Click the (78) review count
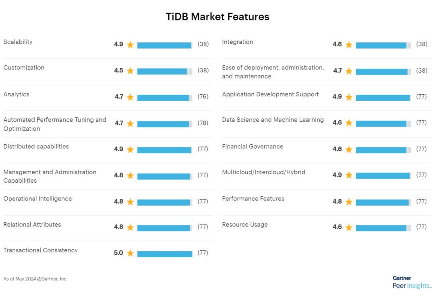435x308 pixels. pyautogui.click(x=203, y=123)
